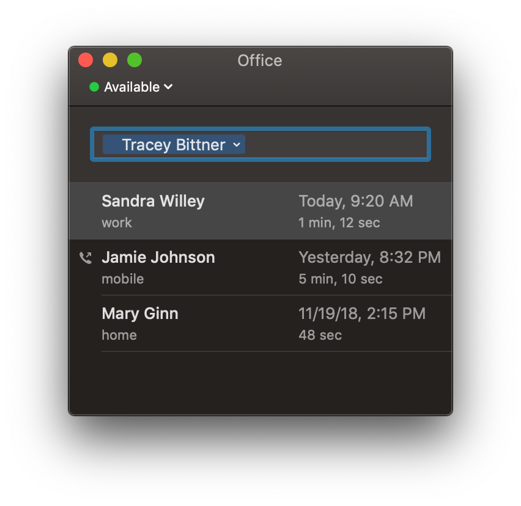Focus the contact search field
The width and height of the screenshot is (521, 506).
[260, 144]
